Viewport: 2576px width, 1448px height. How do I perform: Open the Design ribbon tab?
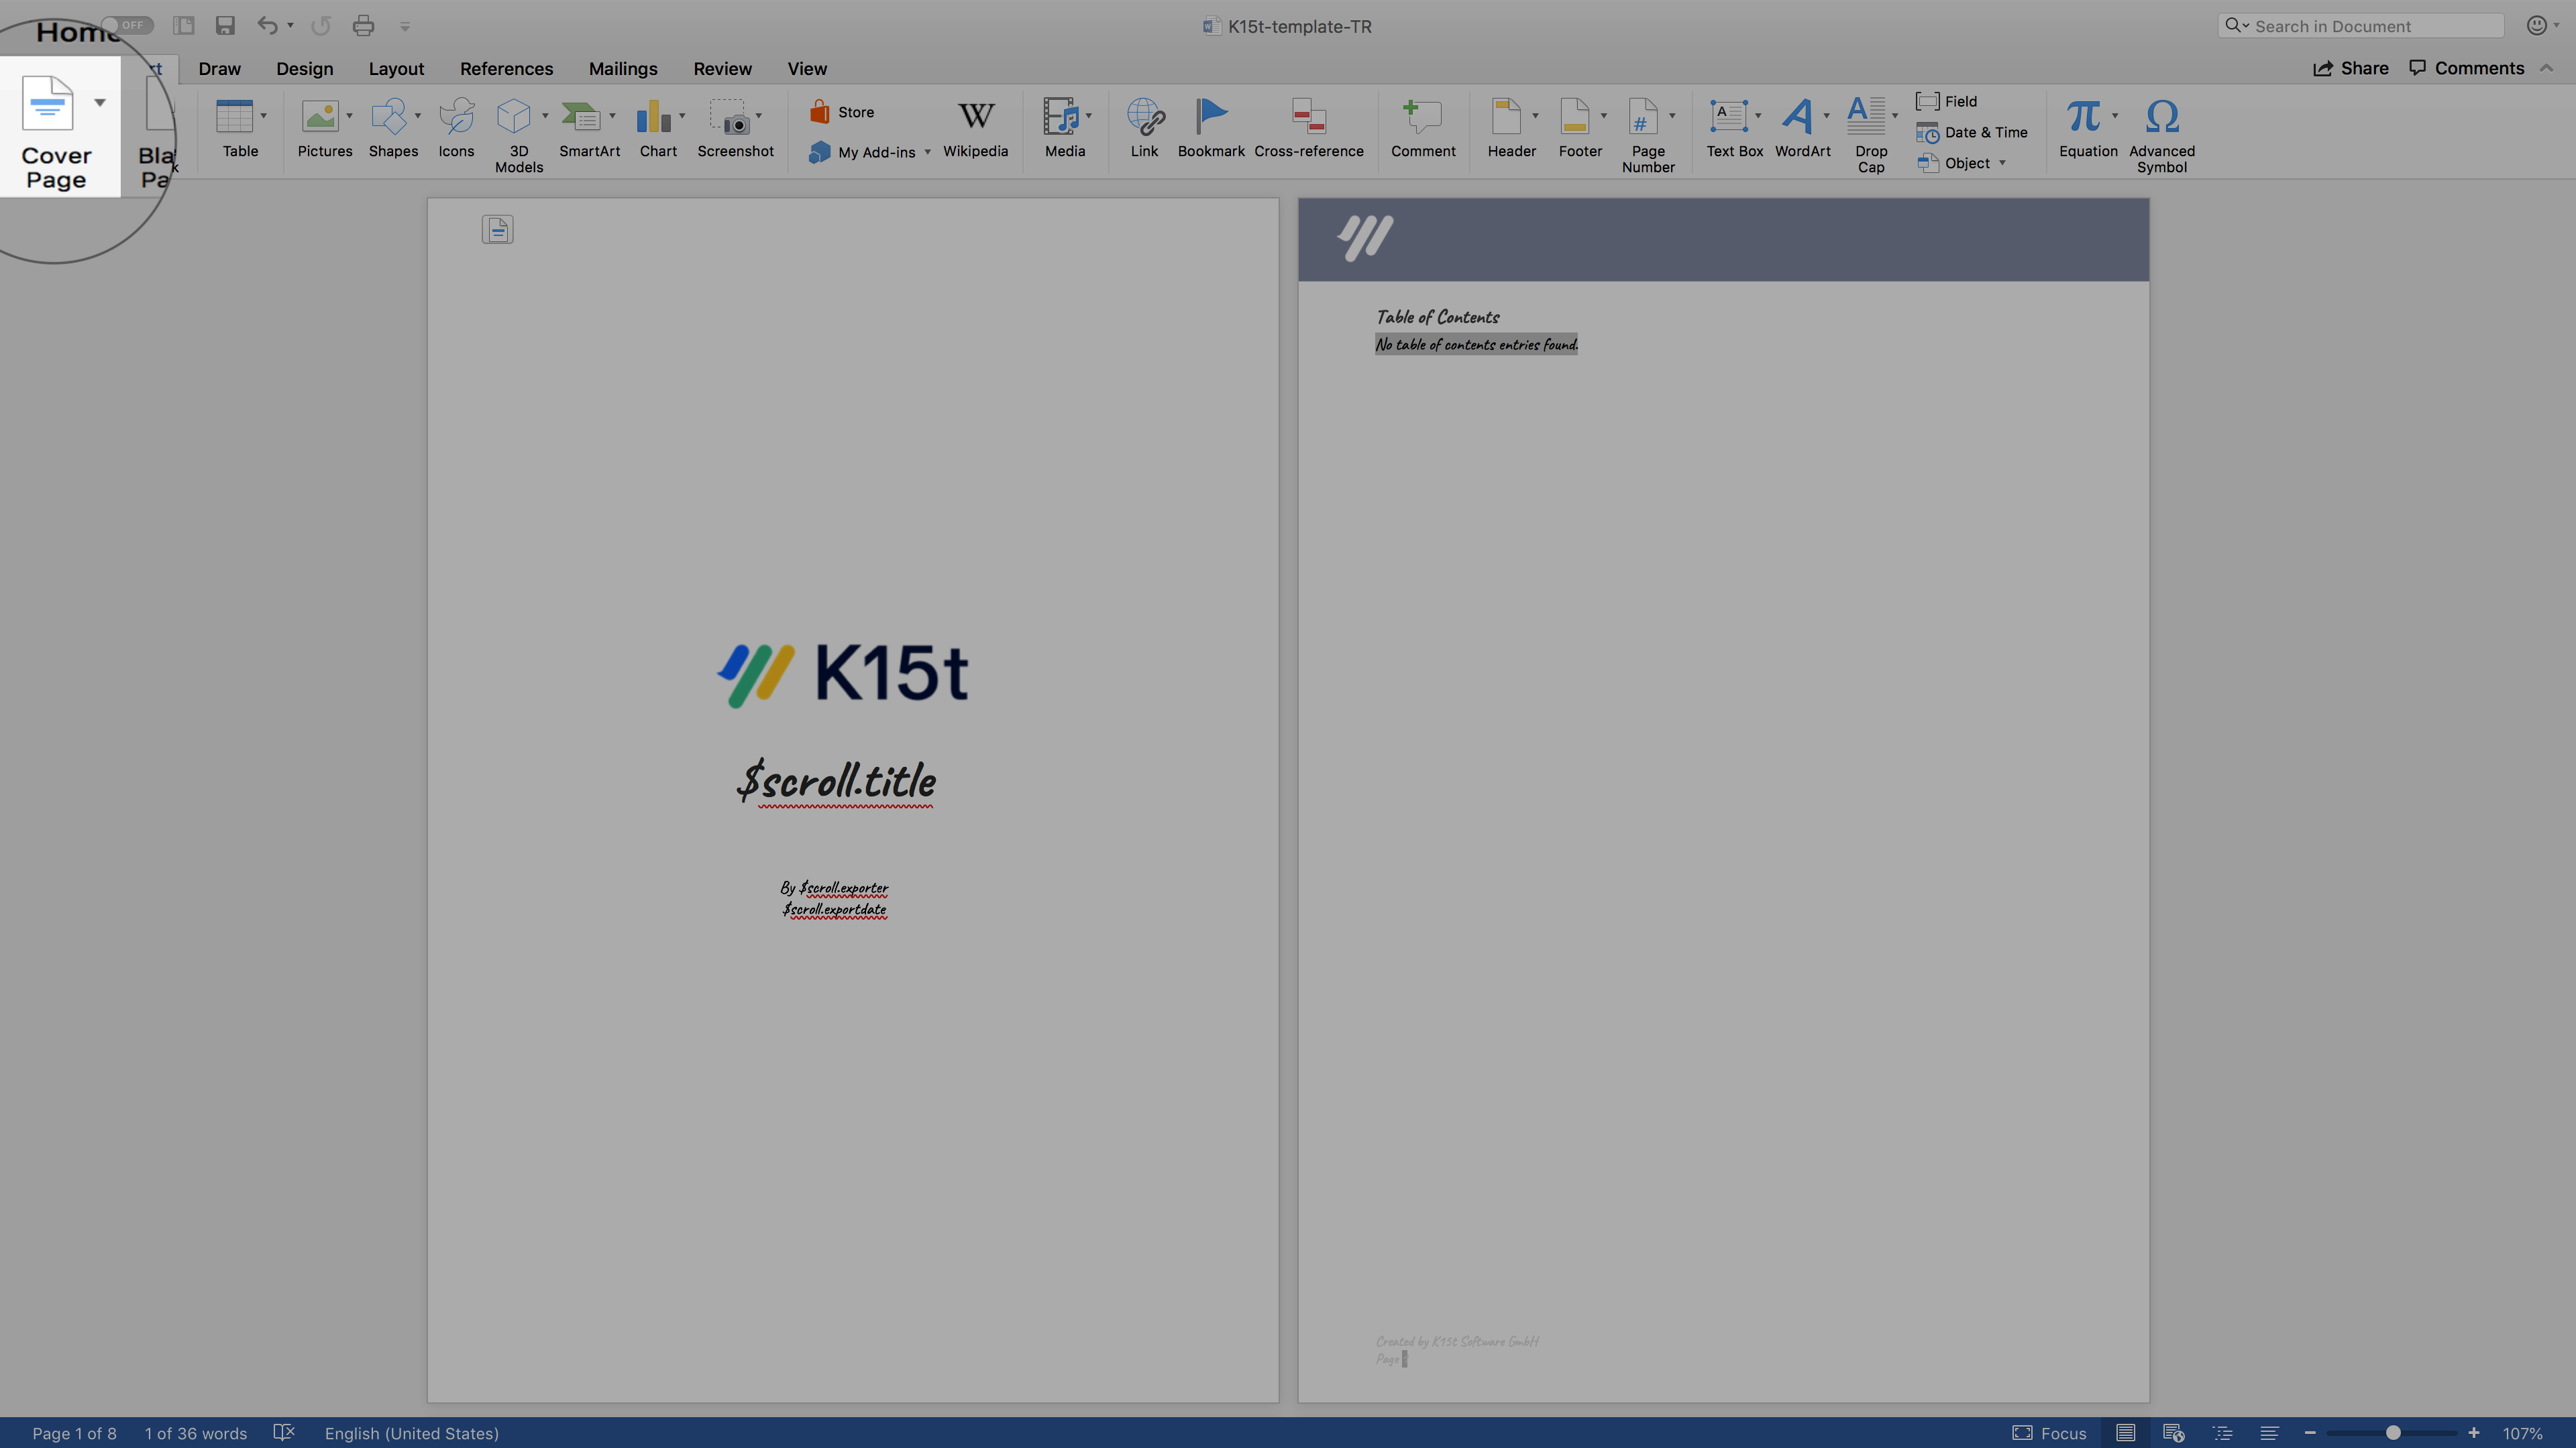click(x=304, y=69)
